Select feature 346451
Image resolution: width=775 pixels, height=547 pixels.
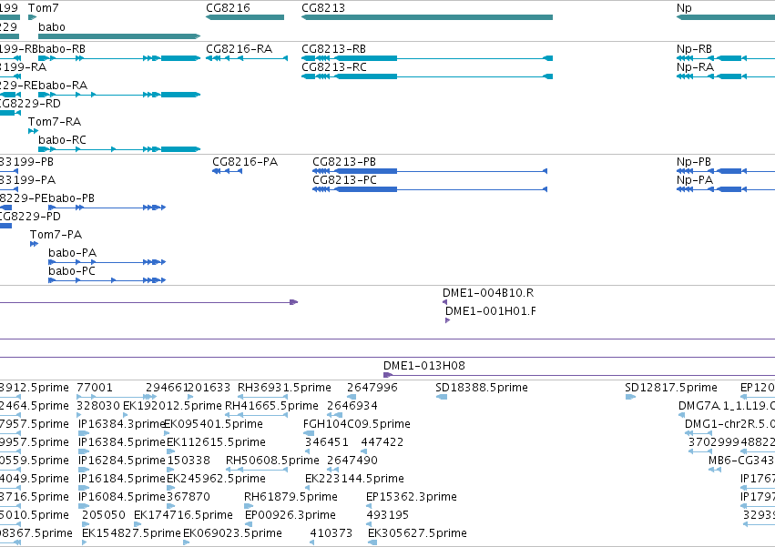[x=308, y=451]
